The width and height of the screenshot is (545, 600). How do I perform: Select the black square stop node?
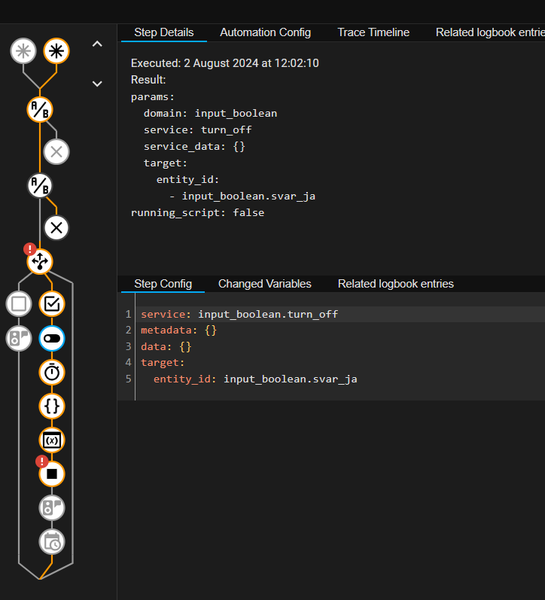52,474
